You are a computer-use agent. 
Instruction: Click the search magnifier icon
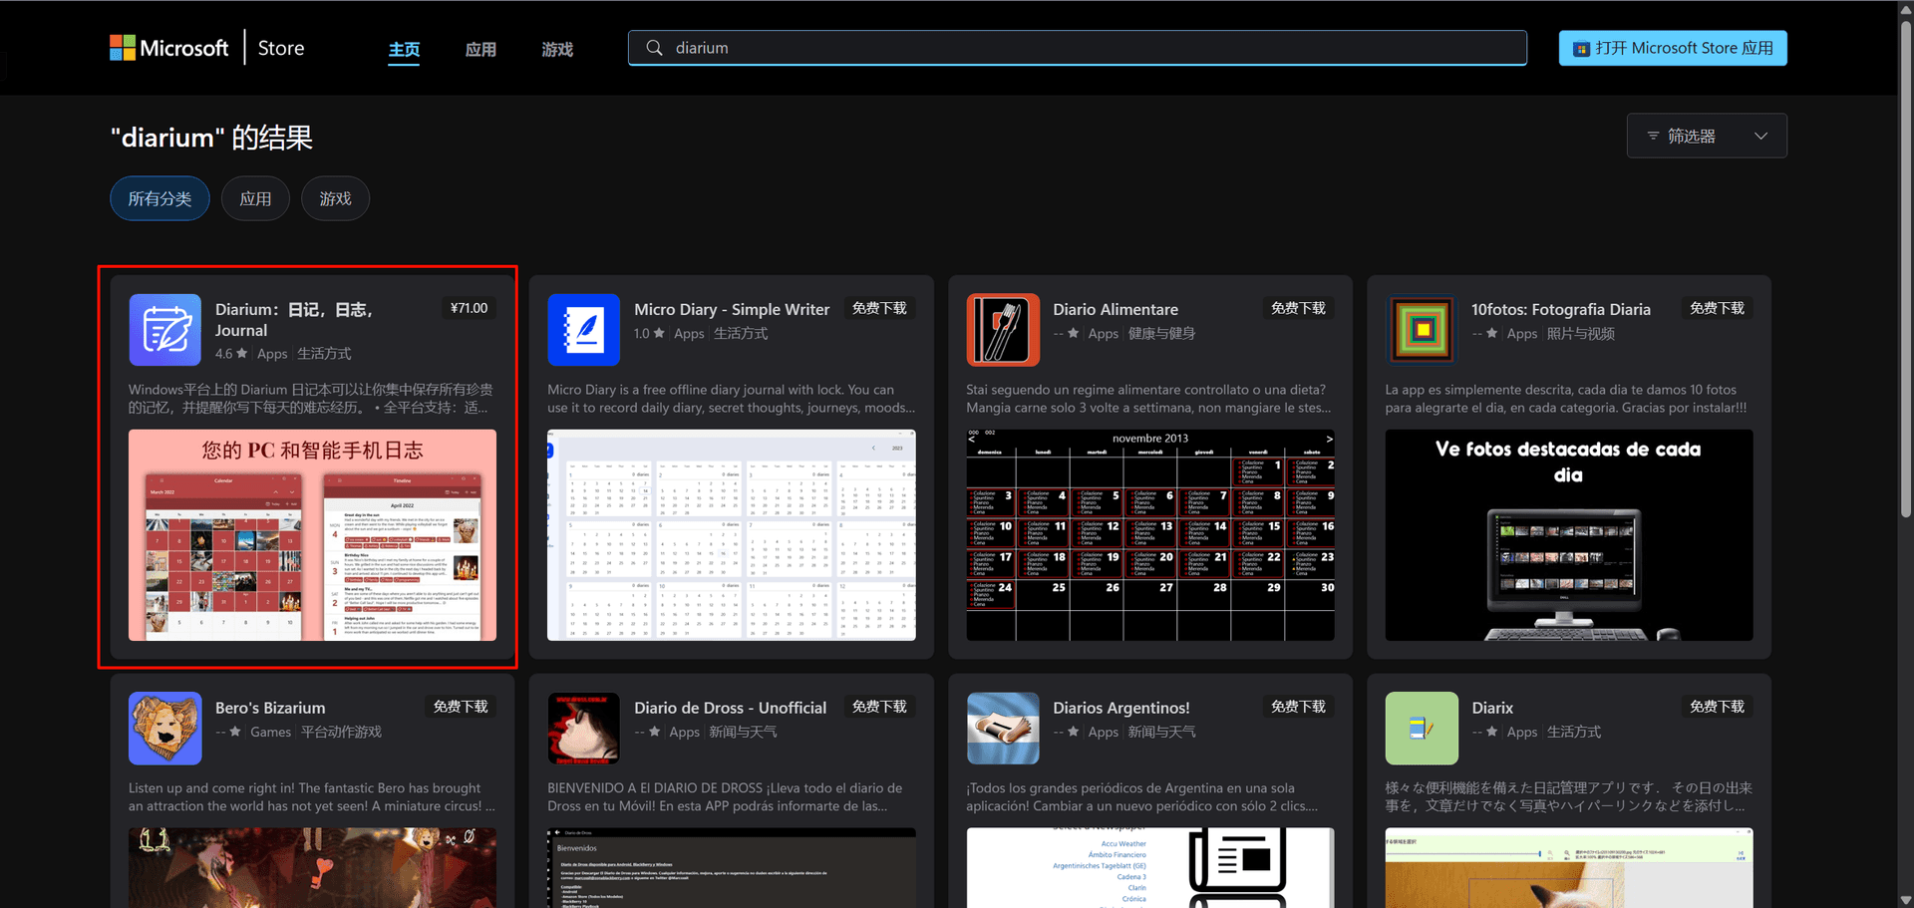tap(654, 48)
